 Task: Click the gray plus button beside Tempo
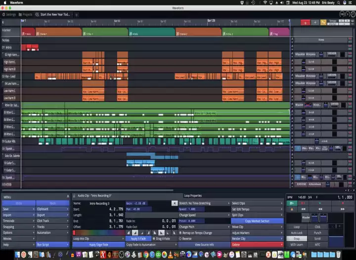(315, 22)
